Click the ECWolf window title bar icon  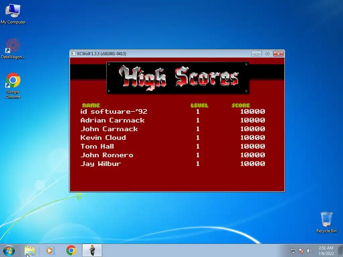pyautogui.click(x=73, y=54)
